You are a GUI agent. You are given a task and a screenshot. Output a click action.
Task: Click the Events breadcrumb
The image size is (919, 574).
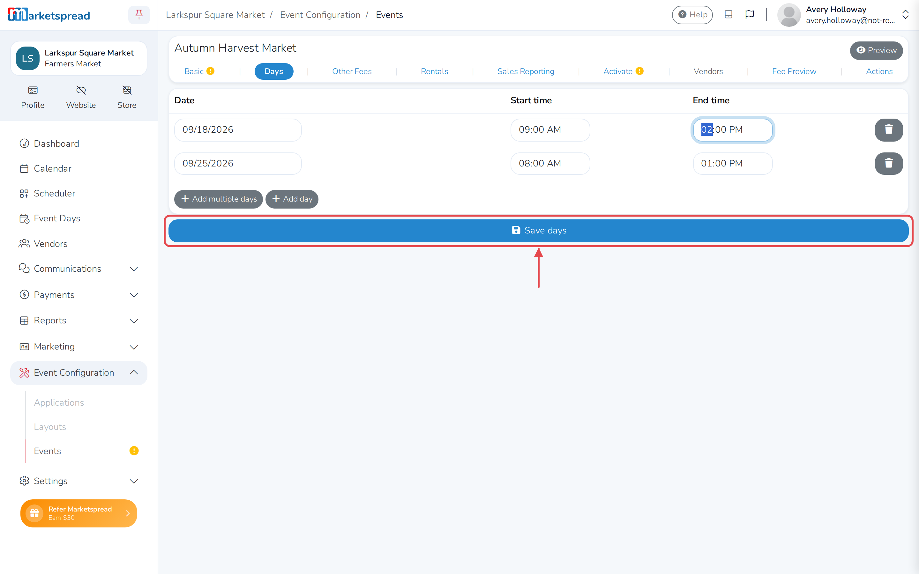pyautogui.click(x=389, y=15)
